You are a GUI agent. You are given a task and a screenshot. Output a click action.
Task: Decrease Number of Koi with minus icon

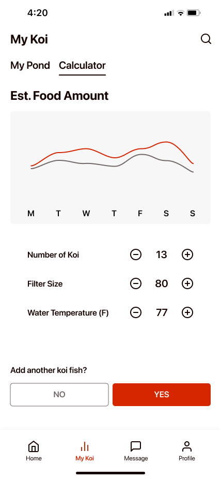136,255
